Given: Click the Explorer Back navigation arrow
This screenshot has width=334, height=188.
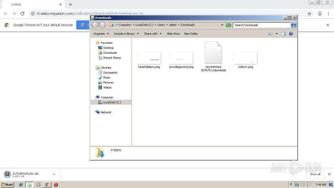Looking at the screenshot, I should pyautogui.click(x=95, y=25).
